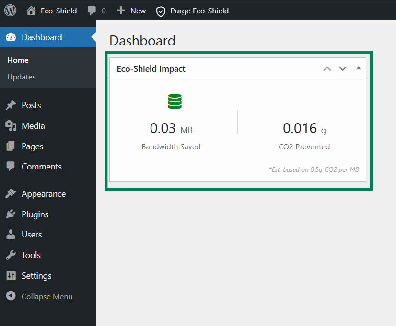Open the Users menu item
Image resolution: width=396 pixels, height=326 pixels.
pos(32,235)
